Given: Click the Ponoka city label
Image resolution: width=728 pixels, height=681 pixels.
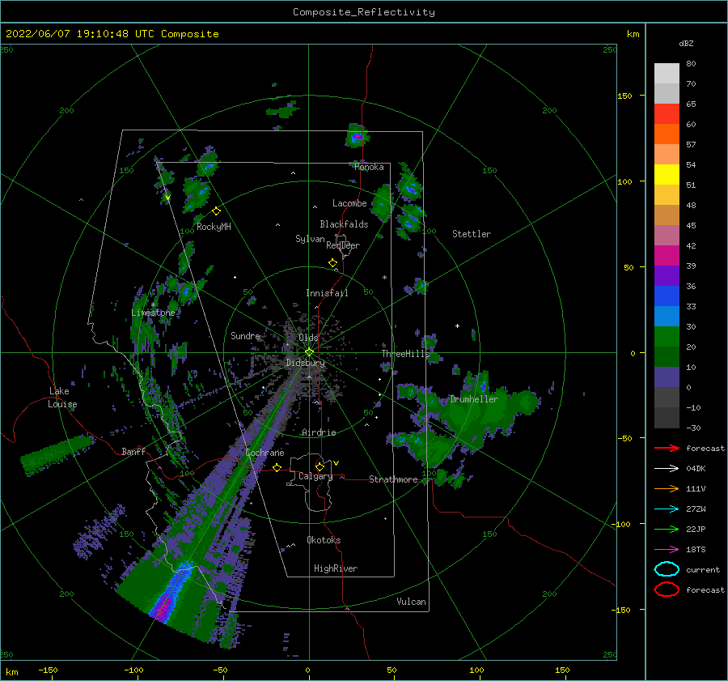Looking at the screenshot, I should 369,167.
